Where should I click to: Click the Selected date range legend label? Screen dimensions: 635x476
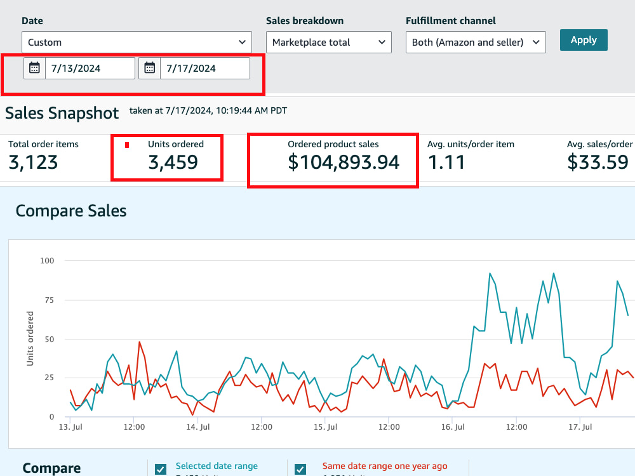[x=217, y=466]
